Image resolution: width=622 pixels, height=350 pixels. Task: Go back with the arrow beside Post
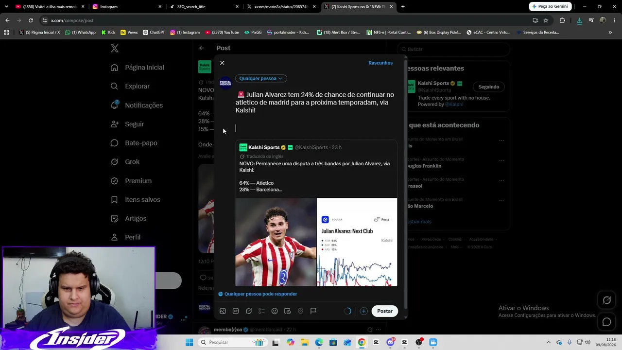click(202, 48)
